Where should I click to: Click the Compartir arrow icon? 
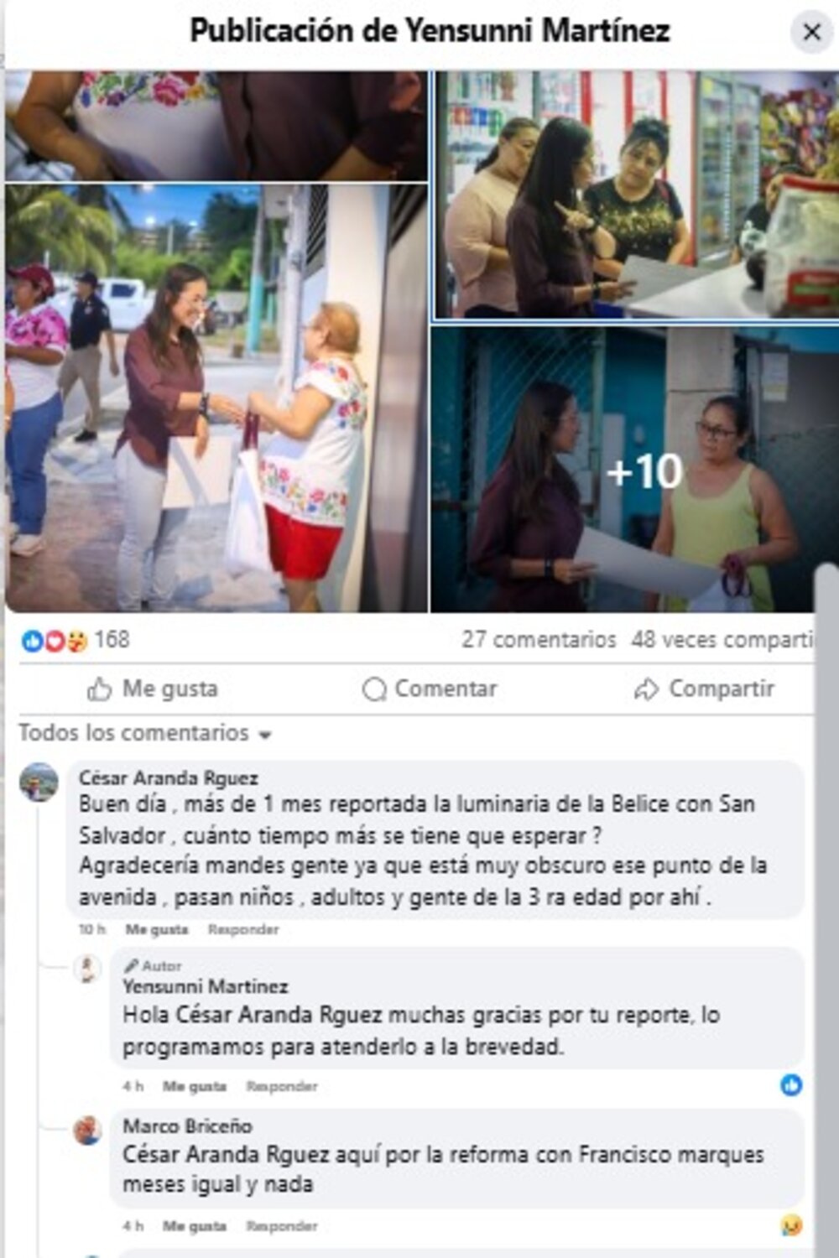click(x=646, y=689)
